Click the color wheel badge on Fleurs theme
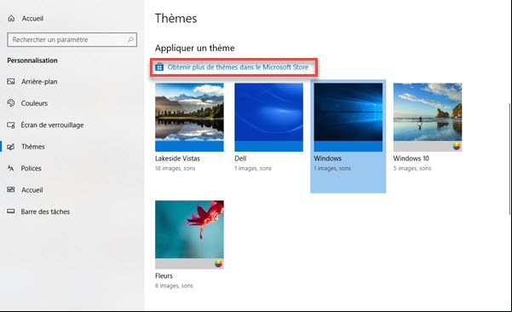Viewport: 512px width, 312px height. click(218, 263)
